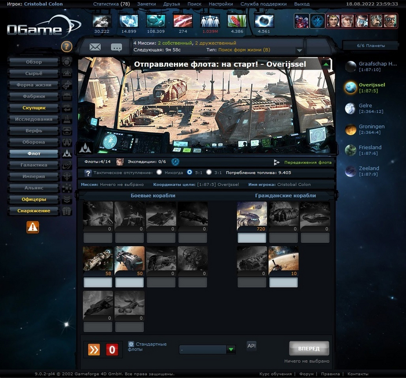Click the metal resource icon
This screenshot has height=378, width=406.
[x=101, y=21]
